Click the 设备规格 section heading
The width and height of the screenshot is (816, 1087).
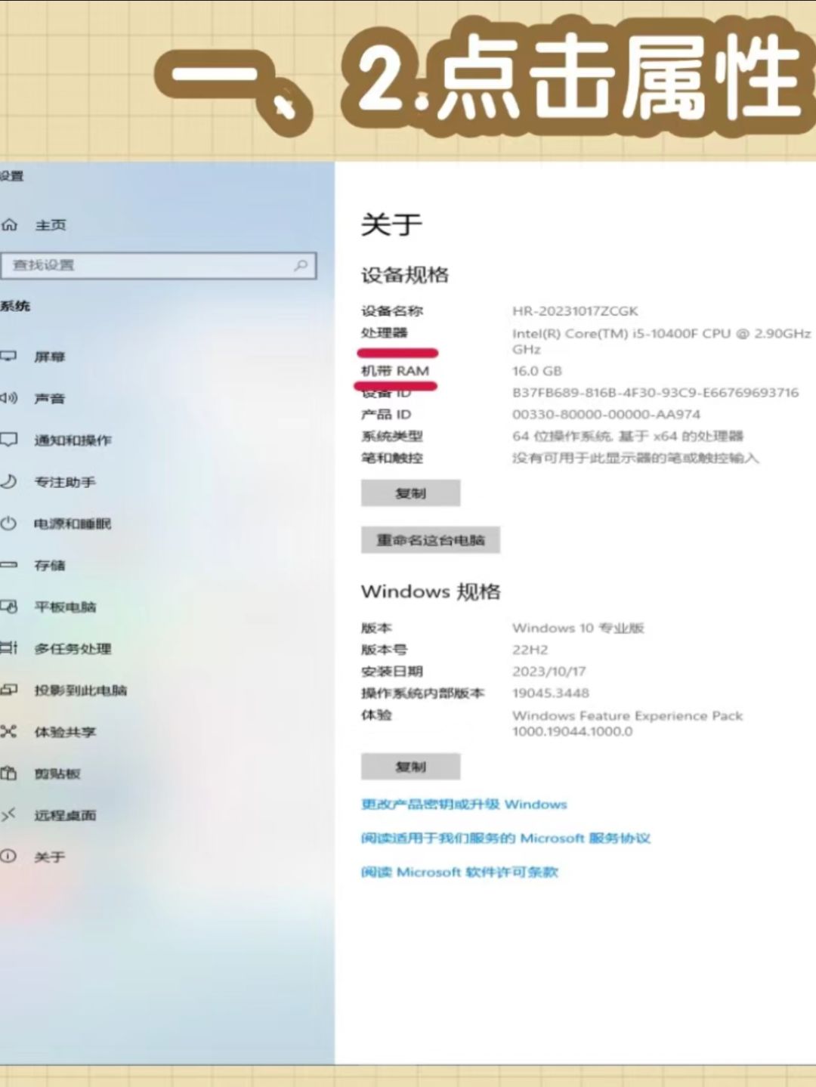404,275
